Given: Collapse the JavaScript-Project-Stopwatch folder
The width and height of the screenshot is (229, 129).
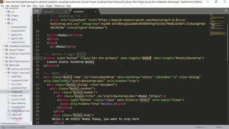Looking at the screenshot, I should [4, 53].
